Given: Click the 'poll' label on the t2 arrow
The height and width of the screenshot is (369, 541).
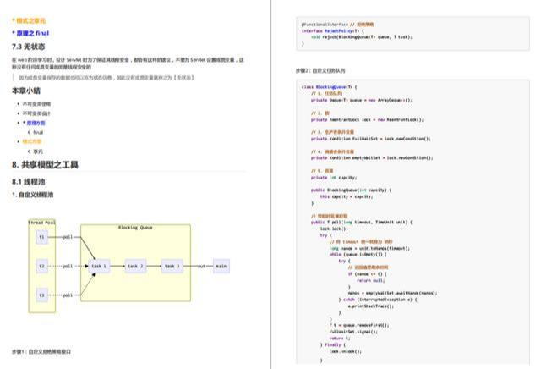Looking at the screenshot, I should click(68, 266).
